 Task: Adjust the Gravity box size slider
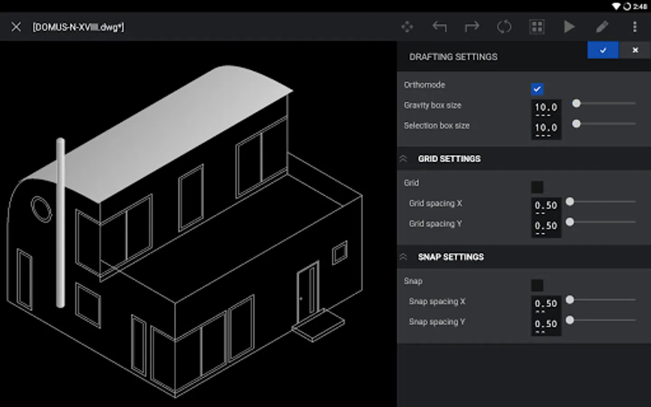tap(604, 104)
